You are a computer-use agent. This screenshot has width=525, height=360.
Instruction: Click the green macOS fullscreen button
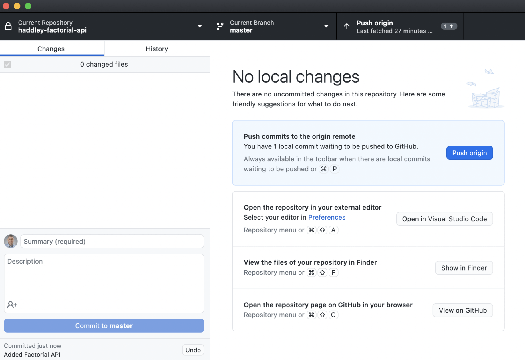pyautogui.click(x=28, y=6)
